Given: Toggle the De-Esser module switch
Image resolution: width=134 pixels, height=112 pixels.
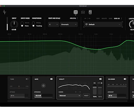Looking at the screenshot, I should pyautogui.click(x=125, y=79).
